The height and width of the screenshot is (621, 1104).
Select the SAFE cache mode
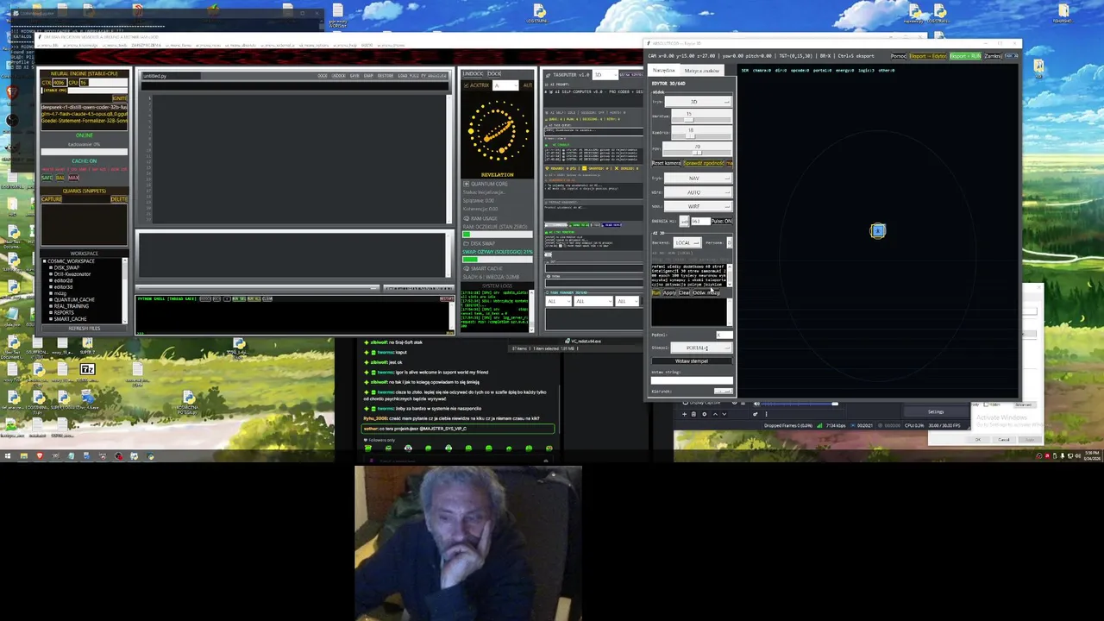tap(47, 178)
